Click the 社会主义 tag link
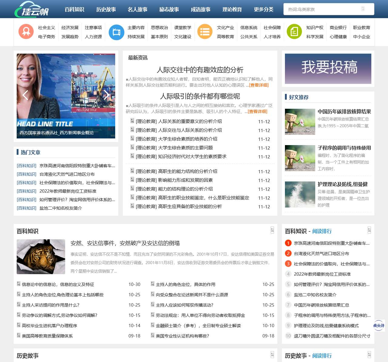The height and width of the screenshot is (362, 388). (47, 28)
